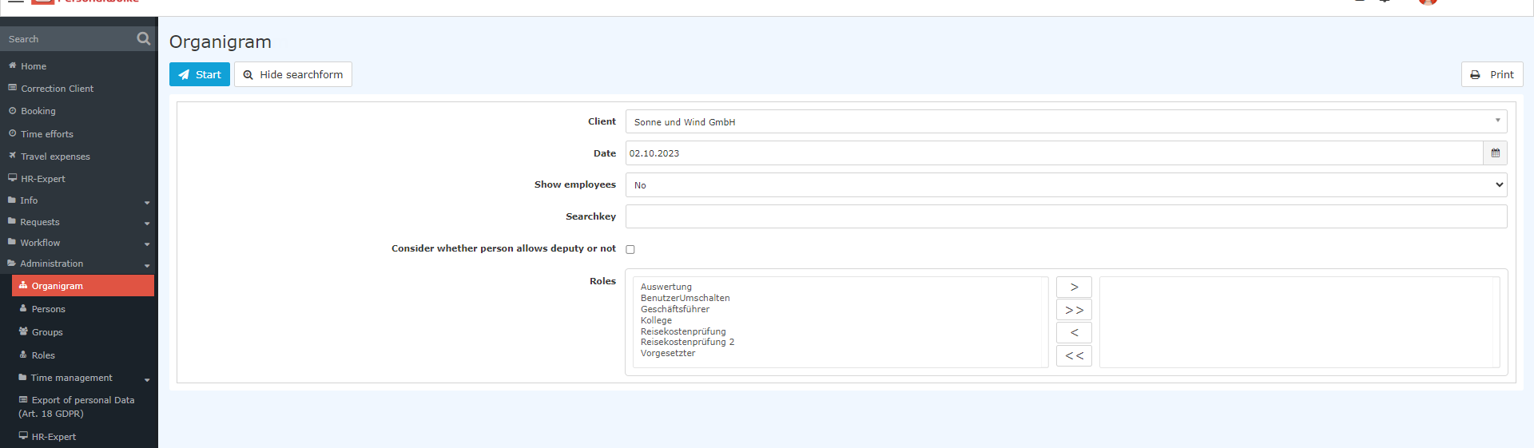Remove all roles with << button
This screenshot has height=448, width=1534.
click(x=1074, y=355)
